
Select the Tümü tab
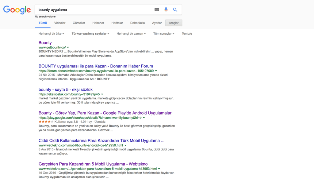43,23
